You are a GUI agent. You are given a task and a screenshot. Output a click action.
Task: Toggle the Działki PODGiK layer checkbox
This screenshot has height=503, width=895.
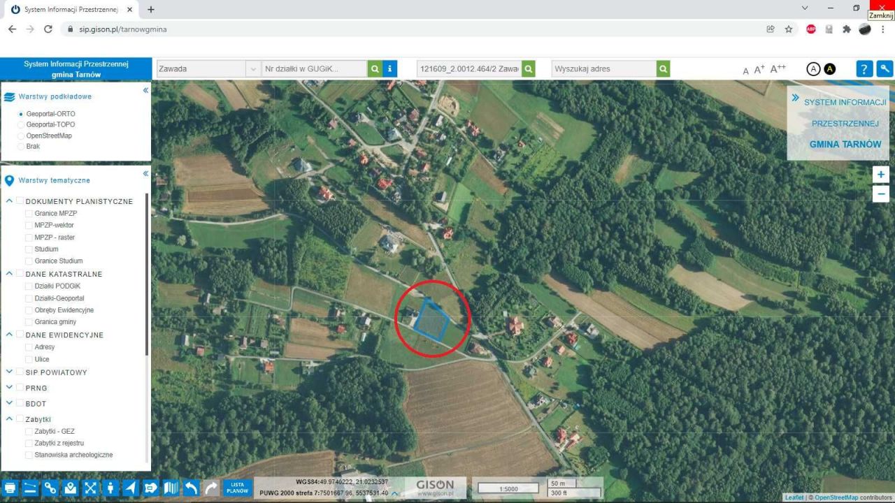[29, 286]
